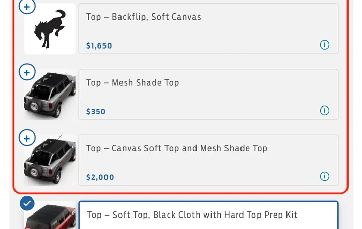View info for Canvas Soft Top and Mesh
This screenshot has height=229, width=362.
[324, 176]
